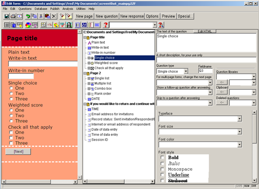The width and height of the screenshot is (259, 189).
Task: Click the Save floppy disk icon
Action: 7,16
